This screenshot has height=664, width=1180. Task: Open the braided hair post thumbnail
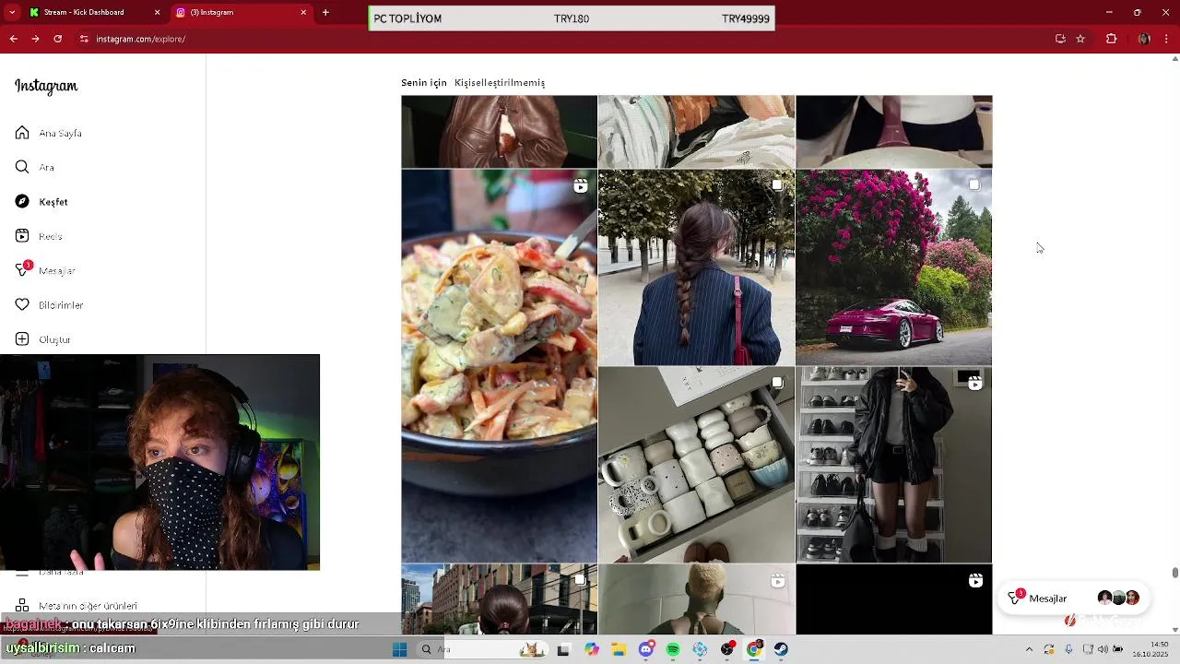click(x=696, y=267)
